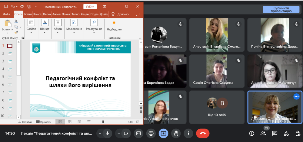Expand microphone audio settings arrow
Image resolution: width=303 pixels, height=142 pixels.
pos(99,133)
